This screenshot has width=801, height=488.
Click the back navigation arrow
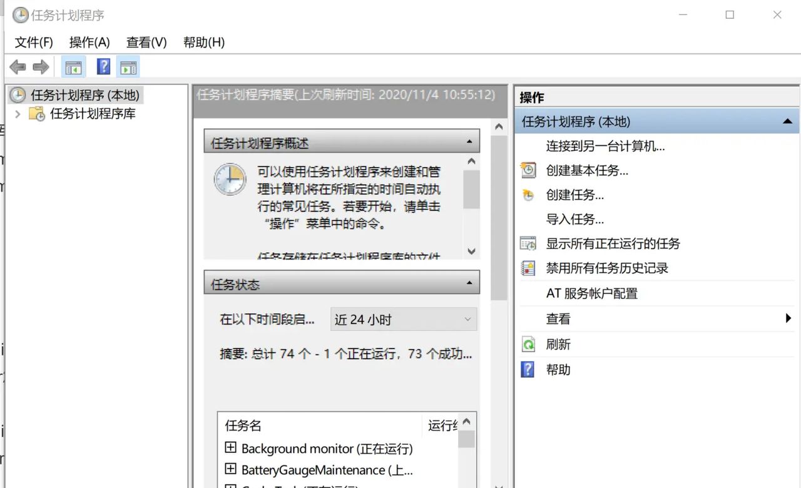pos(18,66)
